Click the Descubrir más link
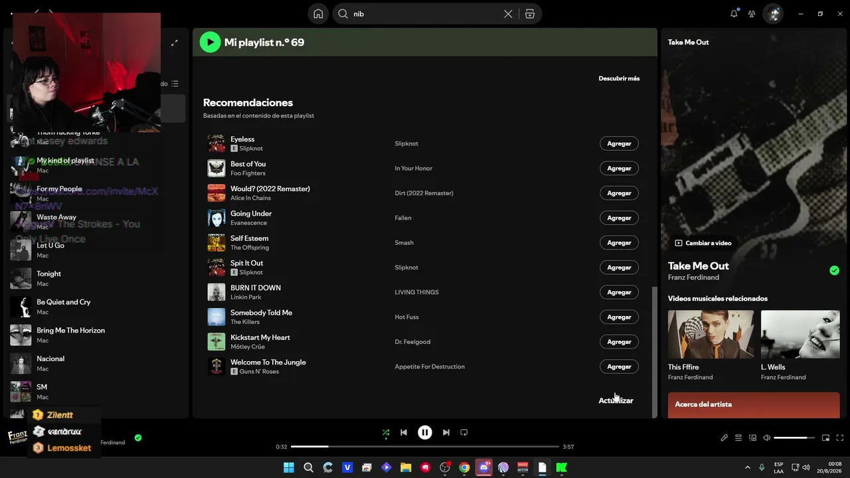The width and height of the screenshot is (850, 478). [x=619, y=78]
